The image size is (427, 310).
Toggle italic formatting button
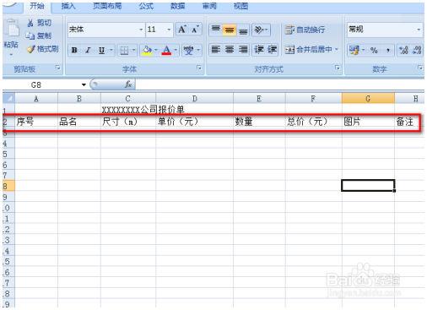(x=88, y=51)
